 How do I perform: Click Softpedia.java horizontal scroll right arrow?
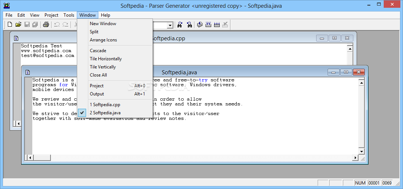[x=356, y=158]
